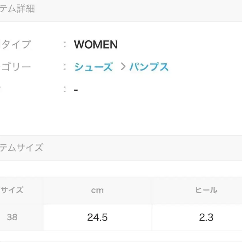Click the colon before the dash value
The width and height of the screenshot is (242, 242).
coord(65,90)
